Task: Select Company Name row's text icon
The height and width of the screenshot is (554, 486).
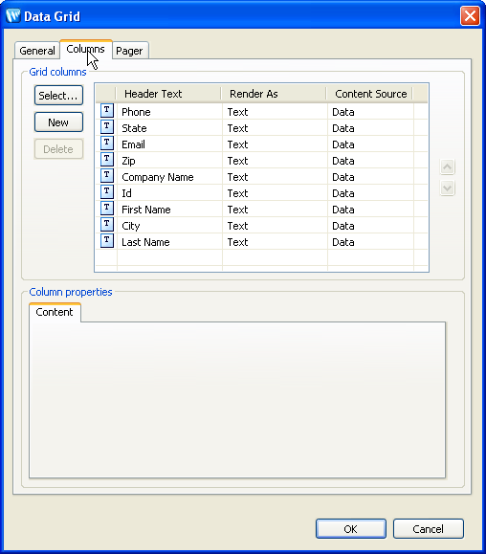Action: 106,176
